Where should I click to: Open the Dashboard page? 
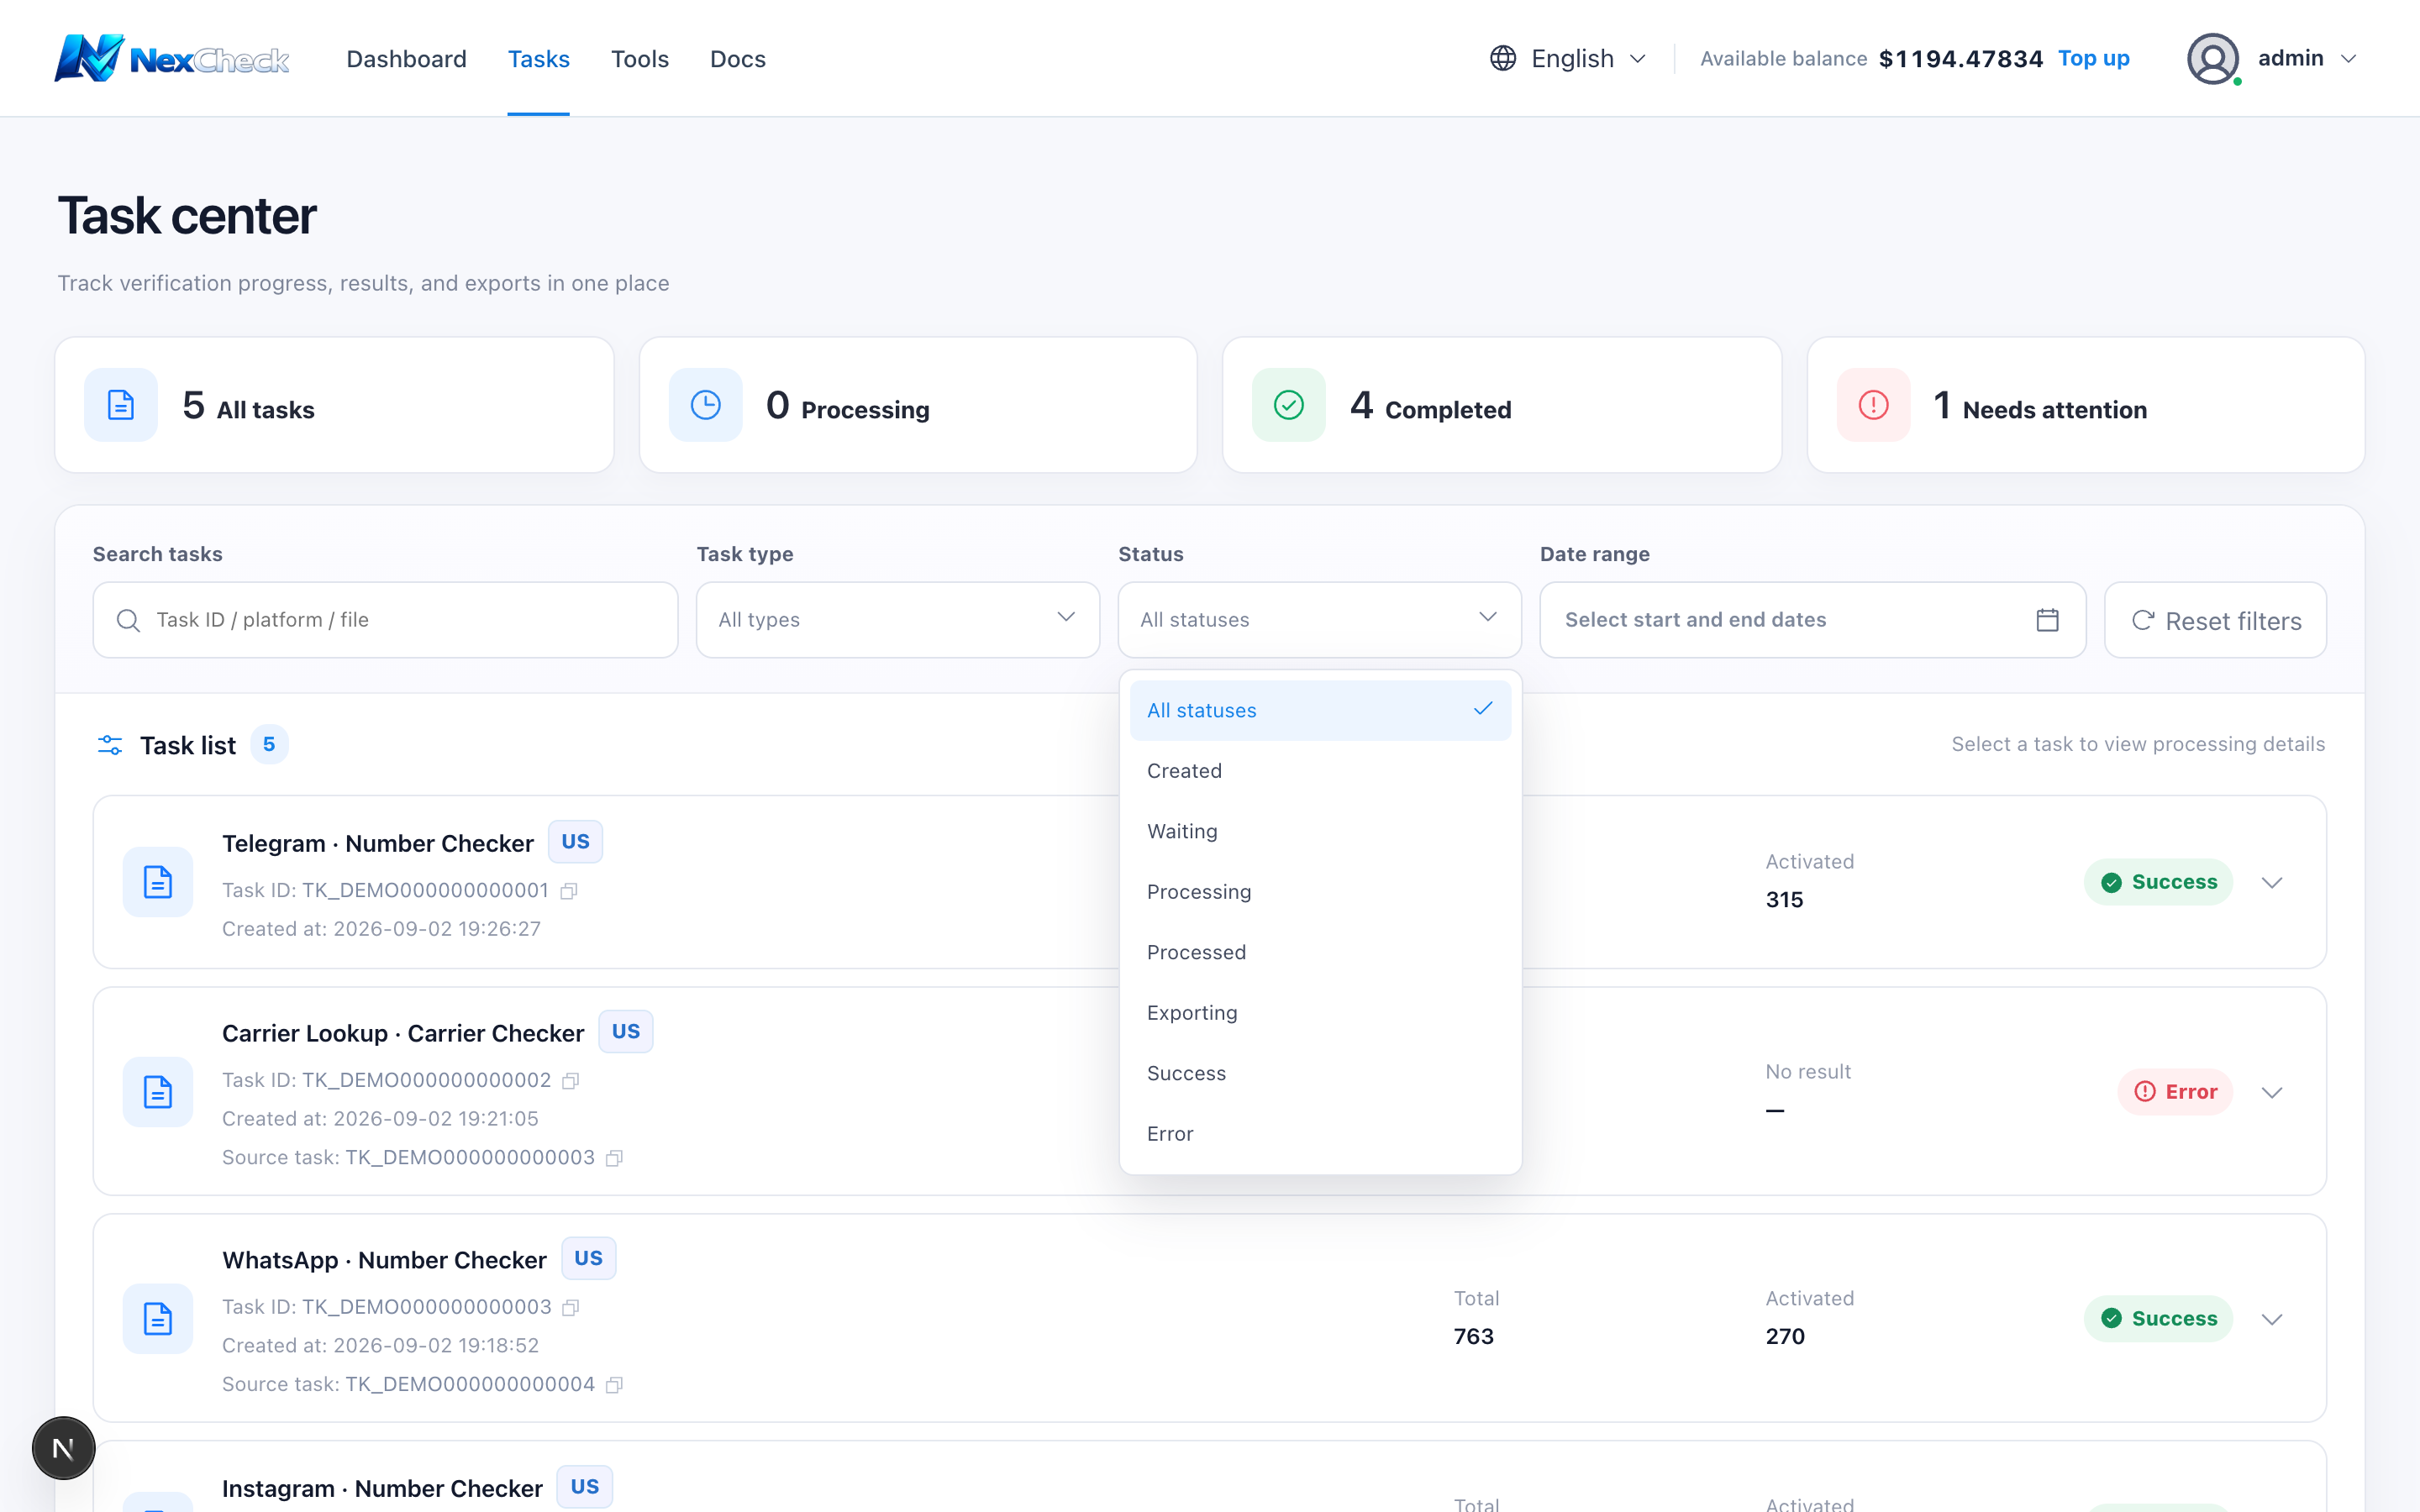point(406,59)
